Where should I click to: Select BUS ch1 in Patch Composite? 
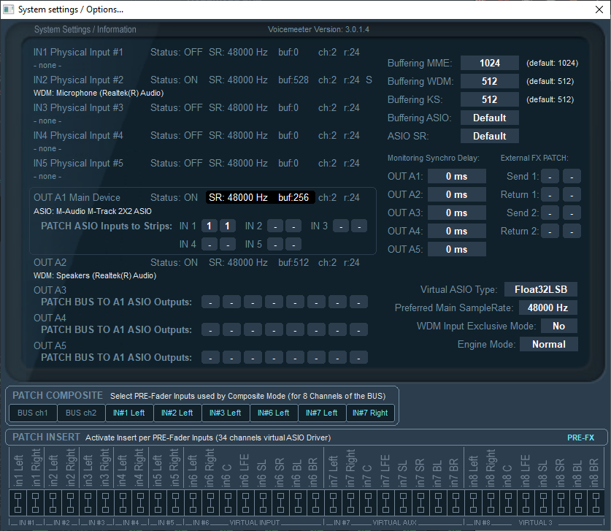[x=32, y=413]
